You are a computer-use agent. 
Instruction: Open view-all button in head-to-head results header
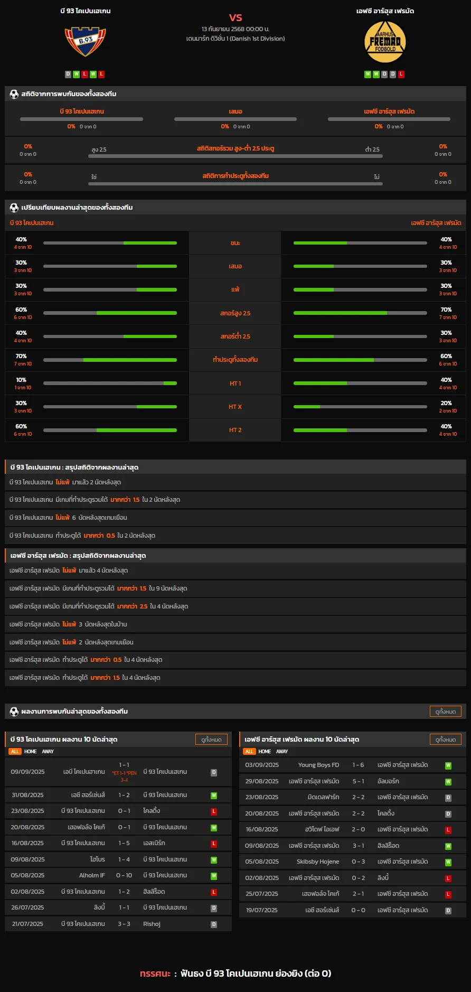tap(446, 712)
